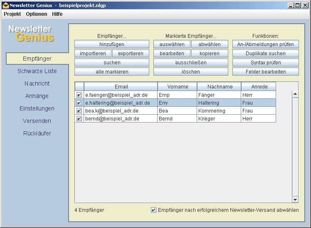The width and height of the screenshot is (311, 228).
Task: Click the Anrede cell in Krieger row
Action: (x=259, y=119)
